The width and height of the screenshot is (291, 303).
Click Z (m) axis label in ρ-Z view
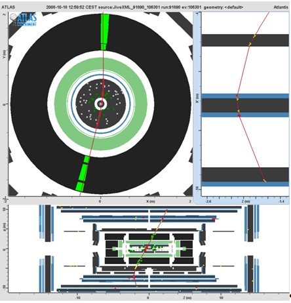click(x=188, y=298)
